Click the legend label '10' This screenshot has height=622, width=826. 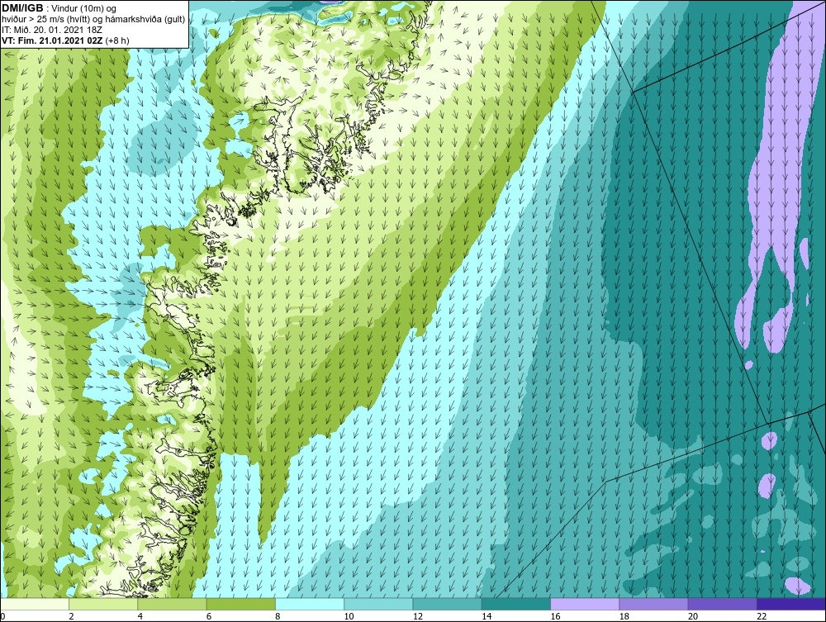coord(349,616)
